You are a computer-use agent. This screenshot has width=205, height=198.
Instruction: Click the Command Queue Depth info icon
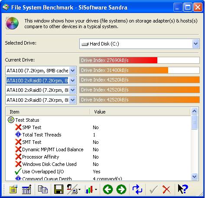pyautogui.click(x=18, y=178)
